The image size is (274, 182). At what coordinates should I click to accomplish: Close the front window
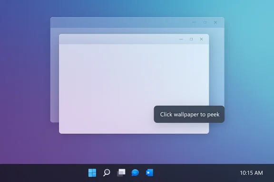[x=201, y=39]
